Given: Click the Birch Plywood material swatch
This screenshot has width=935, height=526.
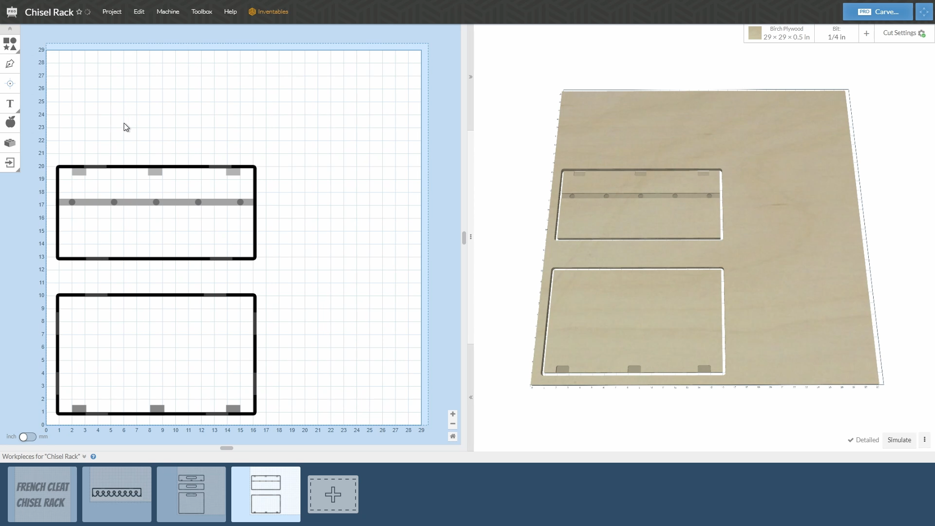Looking at the screenshot, I should point(755,33).
